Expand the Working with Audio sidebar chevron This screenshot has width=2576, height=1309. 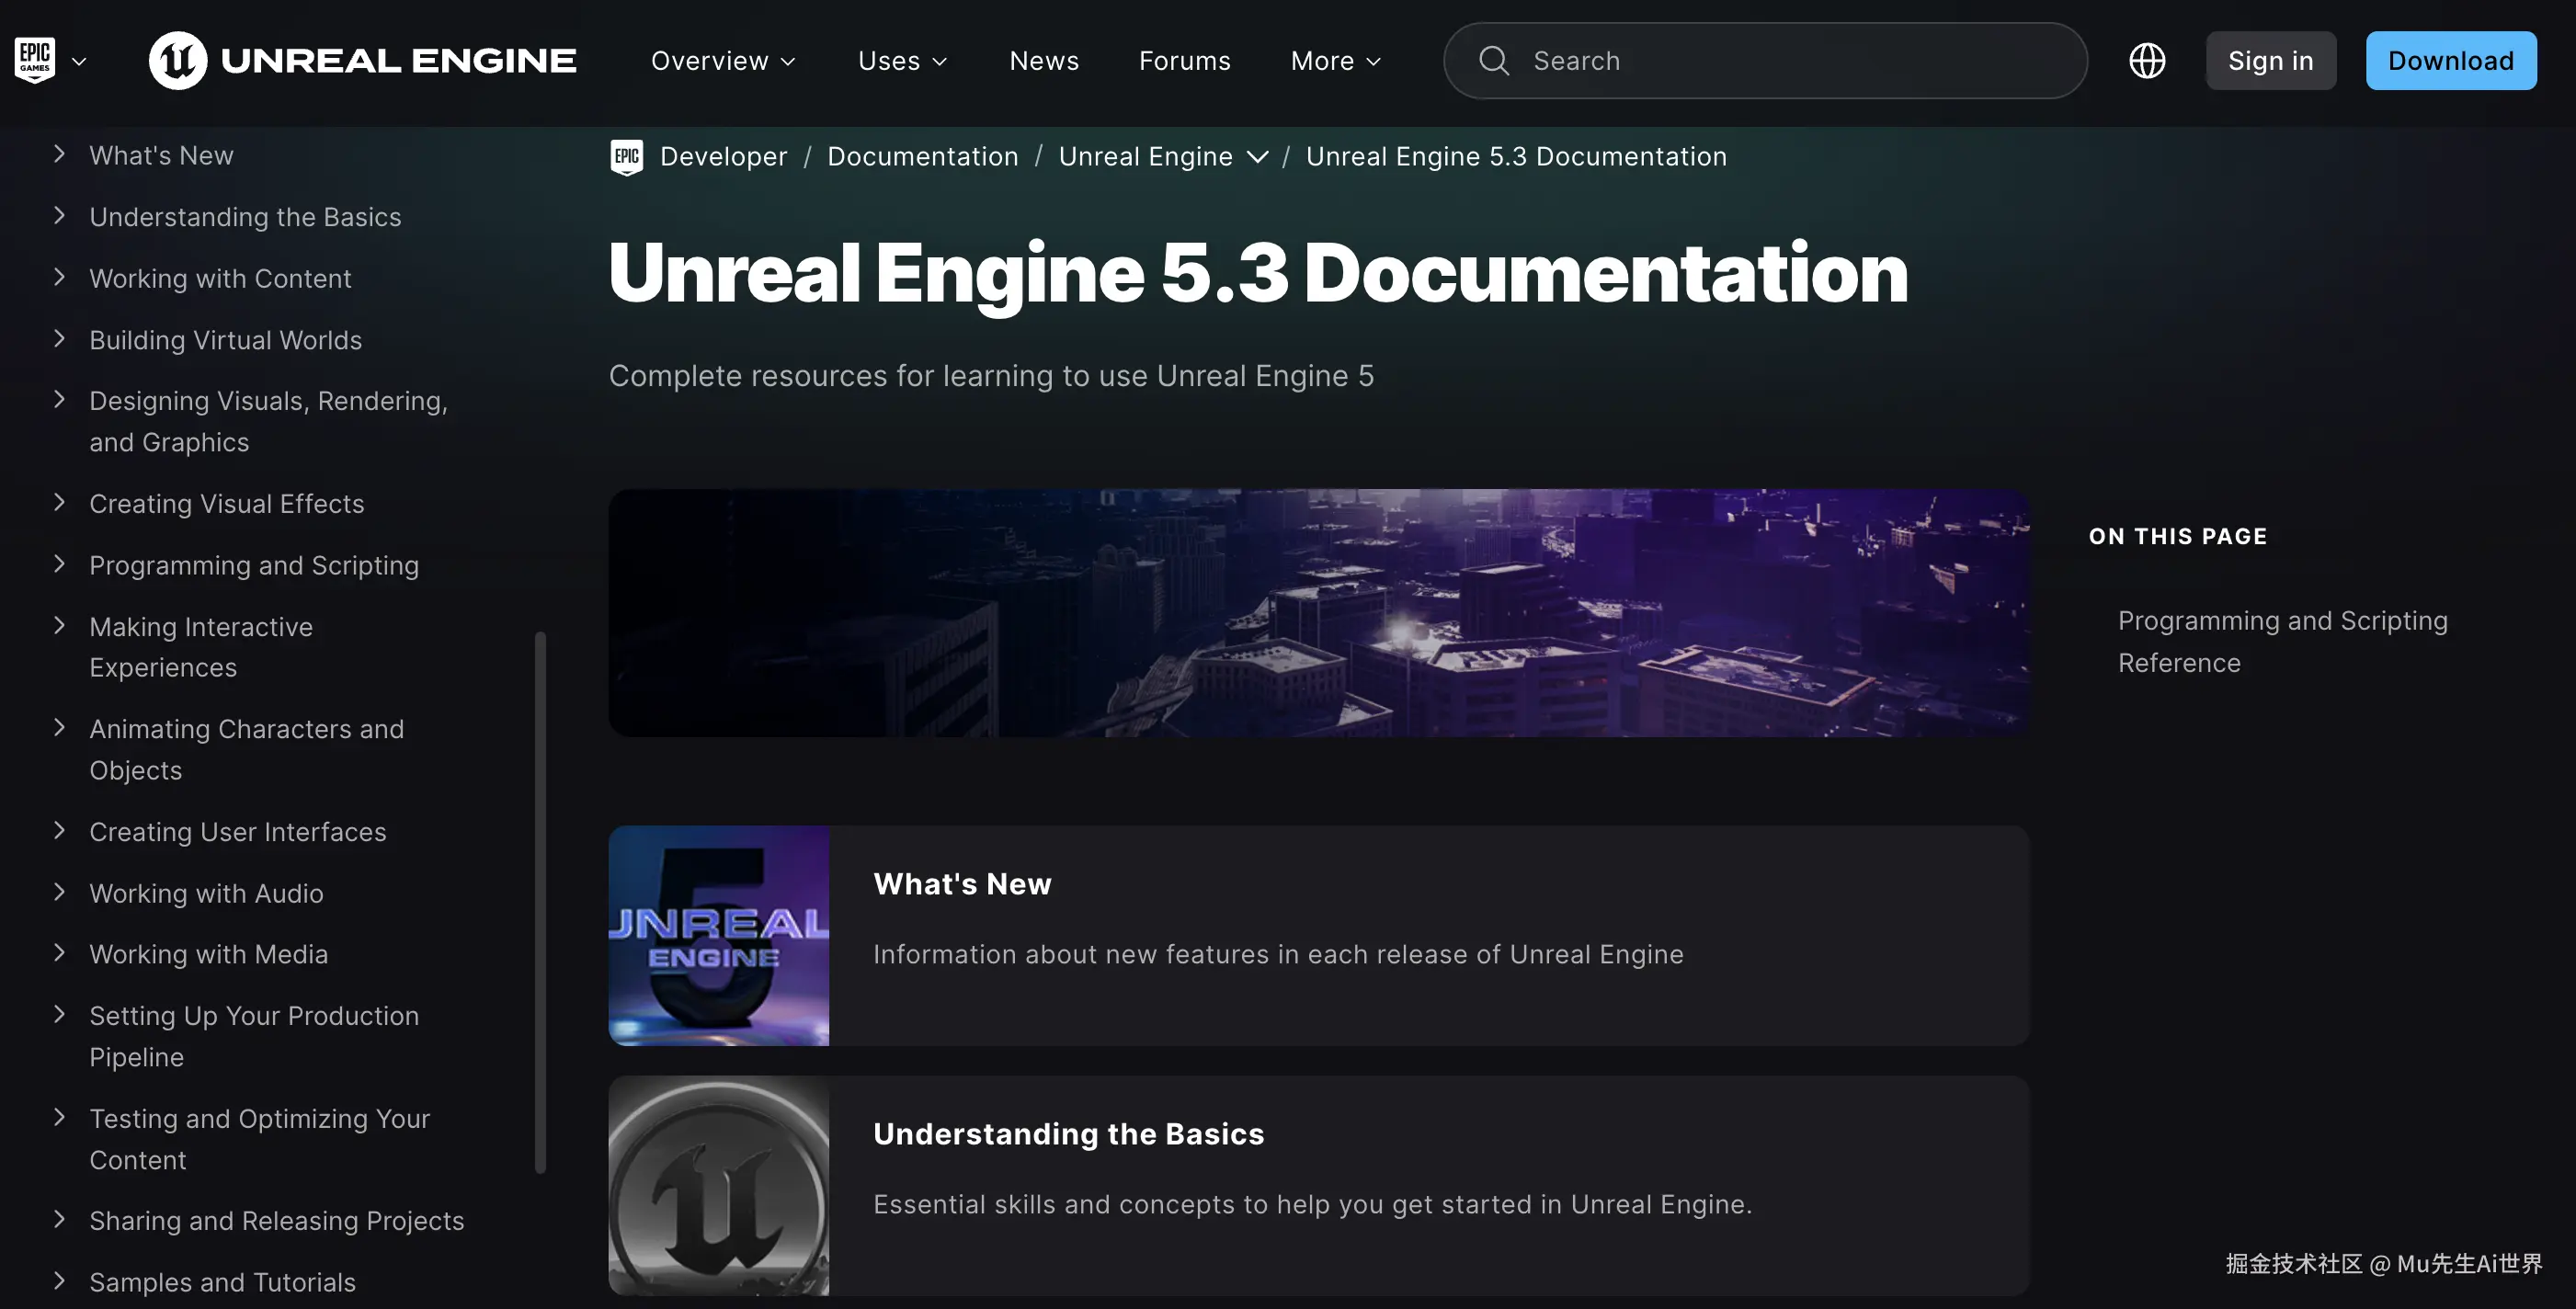click(59, 892)
